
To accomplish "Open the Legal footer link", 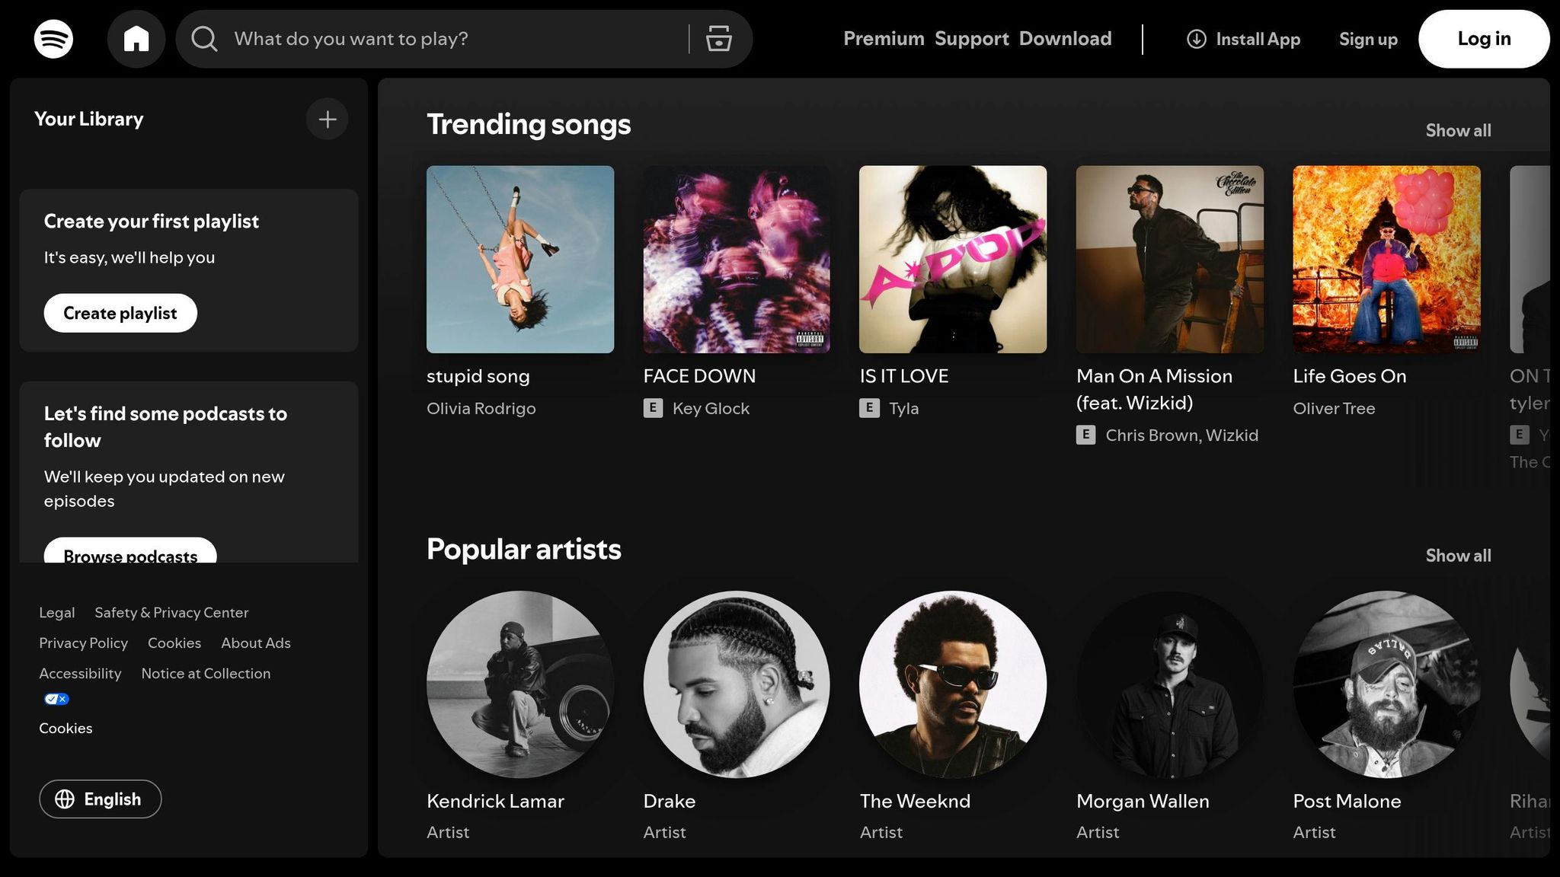I will 57,612.
